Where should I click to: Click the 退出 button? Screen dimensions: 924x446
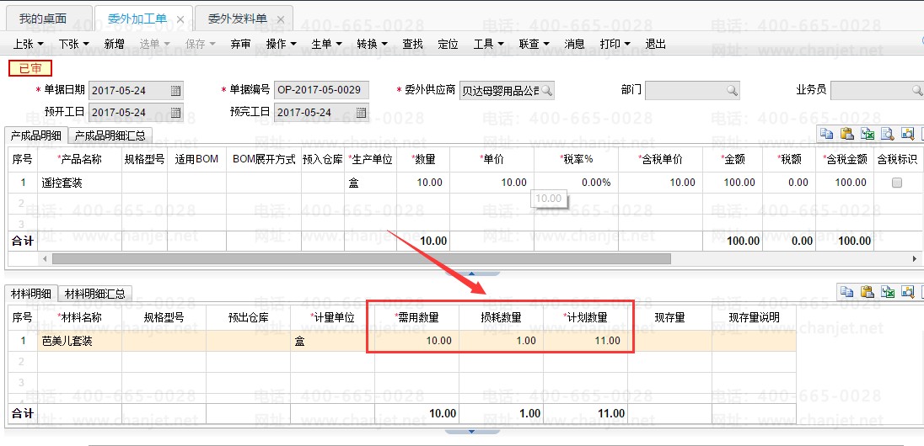click(655, 44)
